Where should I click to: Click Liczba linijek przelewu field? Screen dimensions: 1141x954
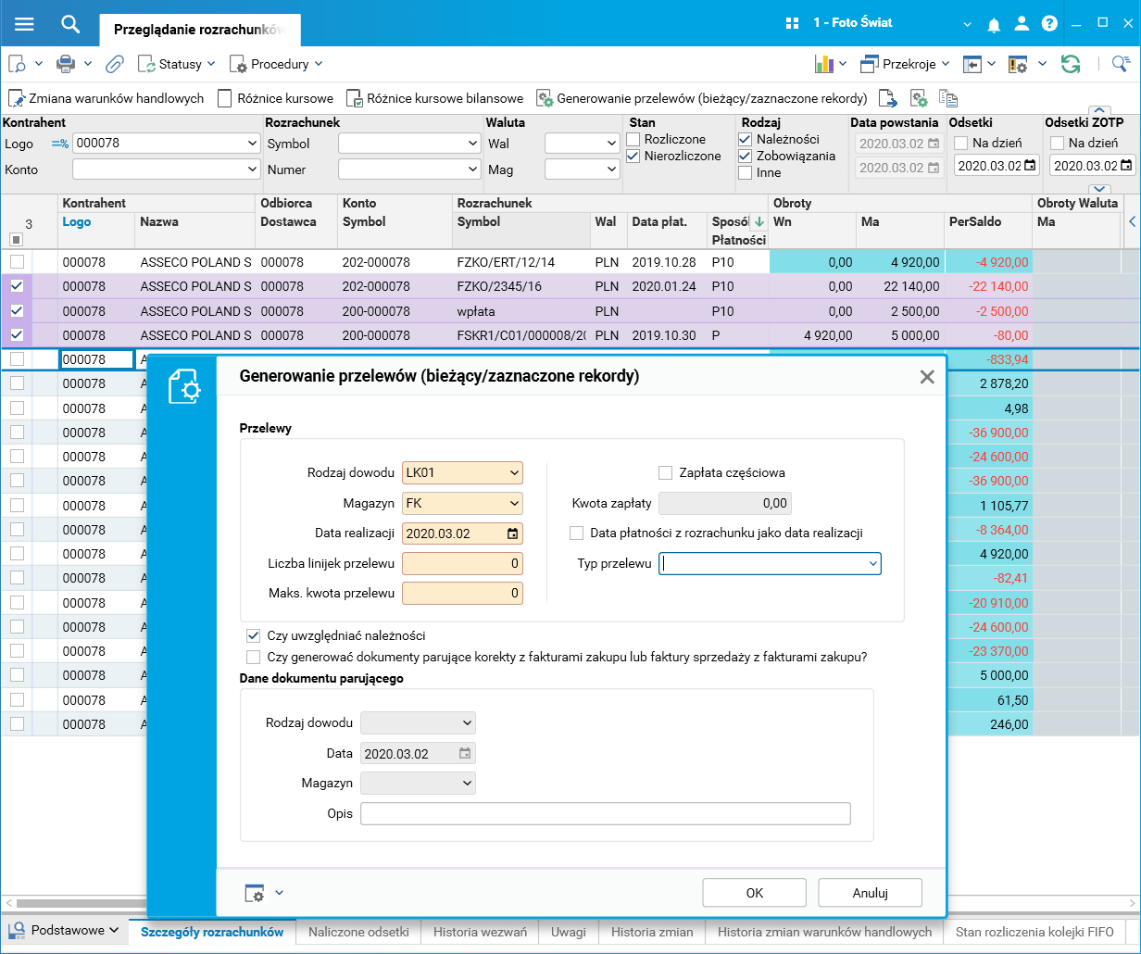(462, 564)
